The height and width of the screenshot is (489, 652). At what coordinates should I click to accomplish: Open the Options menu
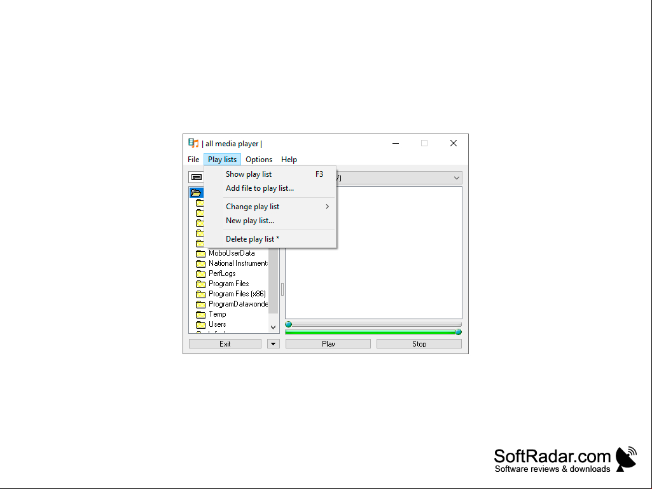[259, 160]
